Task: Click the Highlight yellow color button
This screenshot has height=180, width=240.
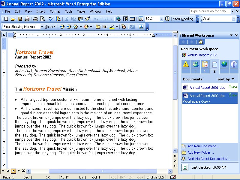Action: click(112, 27)
